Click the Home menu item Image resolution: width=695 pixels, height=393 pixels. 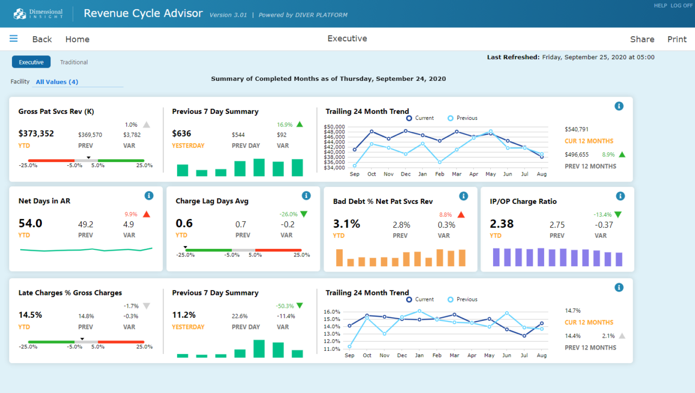coord(77,39)
